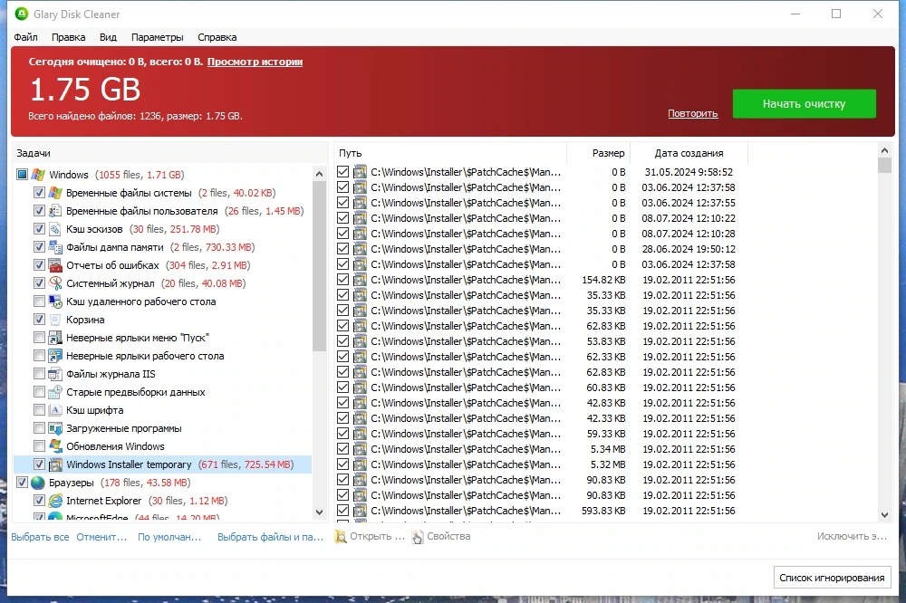Click file list scroll up arrow
906x603 pixels.
884,150
